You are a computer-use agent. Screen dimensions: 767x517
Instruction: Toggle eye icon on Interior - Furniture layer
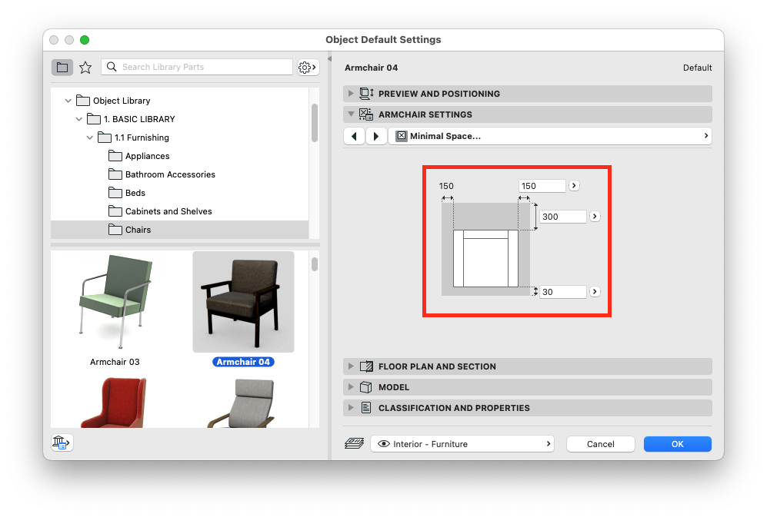[384, 444]
